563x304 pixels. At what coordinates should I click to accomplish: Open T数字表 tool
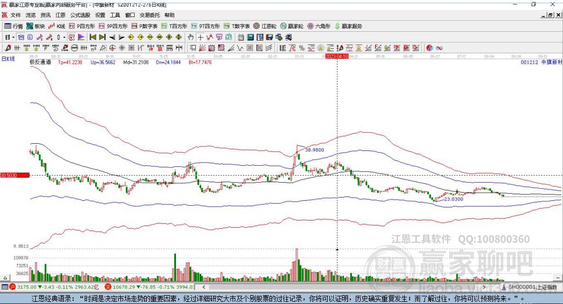point(236,26)
